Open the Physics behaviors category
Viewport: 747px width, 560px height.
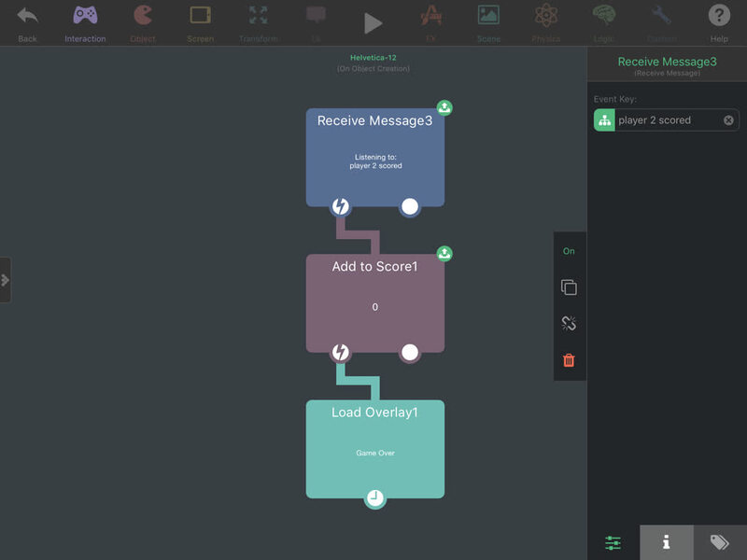(x=546, y=23)
